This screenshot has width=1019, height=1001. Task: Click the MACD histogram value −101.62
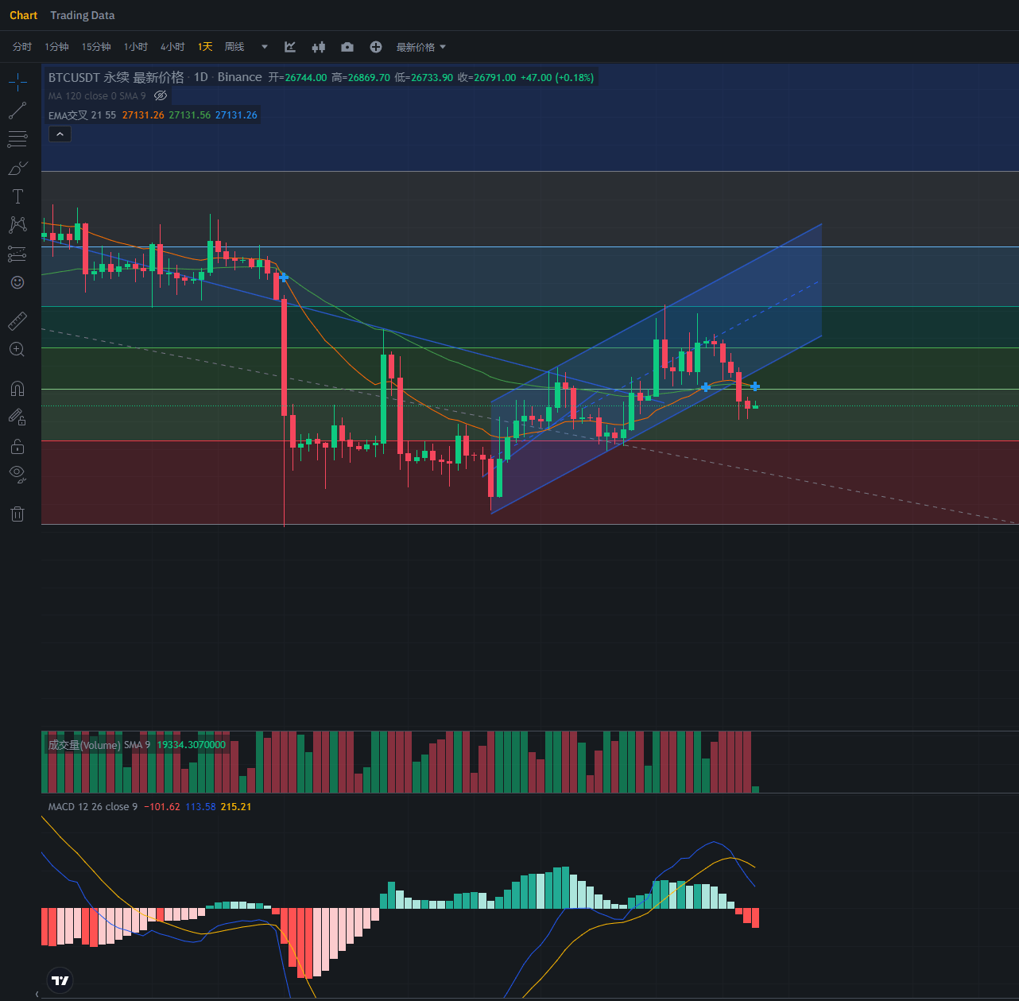click(162, 807)
